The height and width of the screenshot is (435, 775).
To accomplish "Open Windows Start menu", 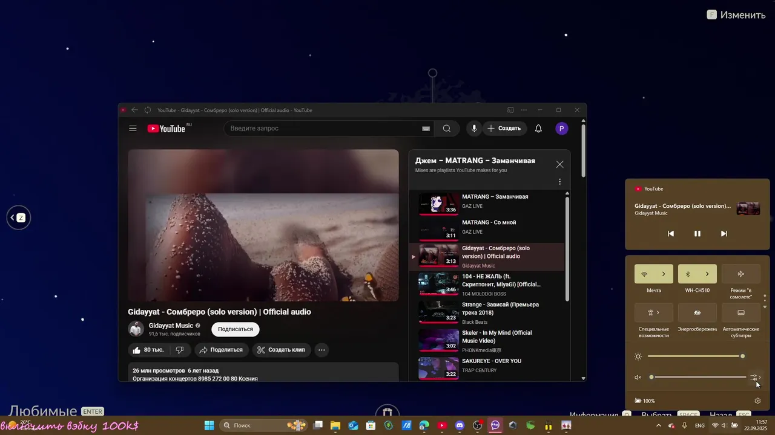I will coord(209,425).
